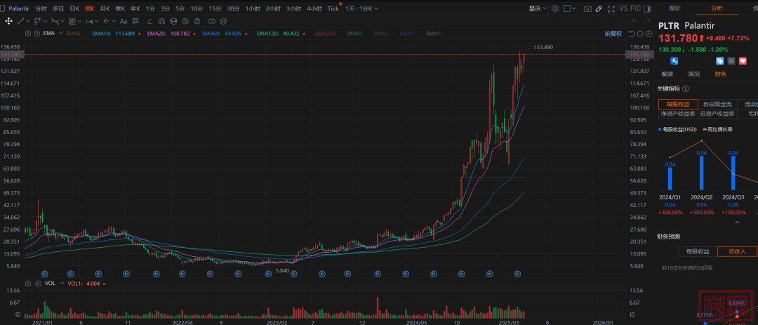Image resolution: width=758 pixels, height=325 pixels.
Task: Click the overlapping circles compare icon
Action: 212,21
